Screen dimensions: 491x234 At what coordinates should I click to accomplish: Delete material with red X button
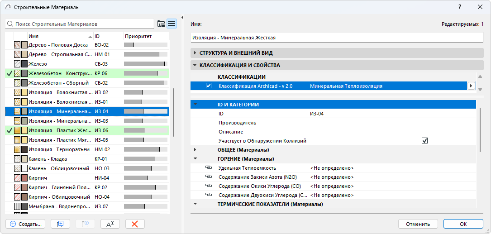135,224
